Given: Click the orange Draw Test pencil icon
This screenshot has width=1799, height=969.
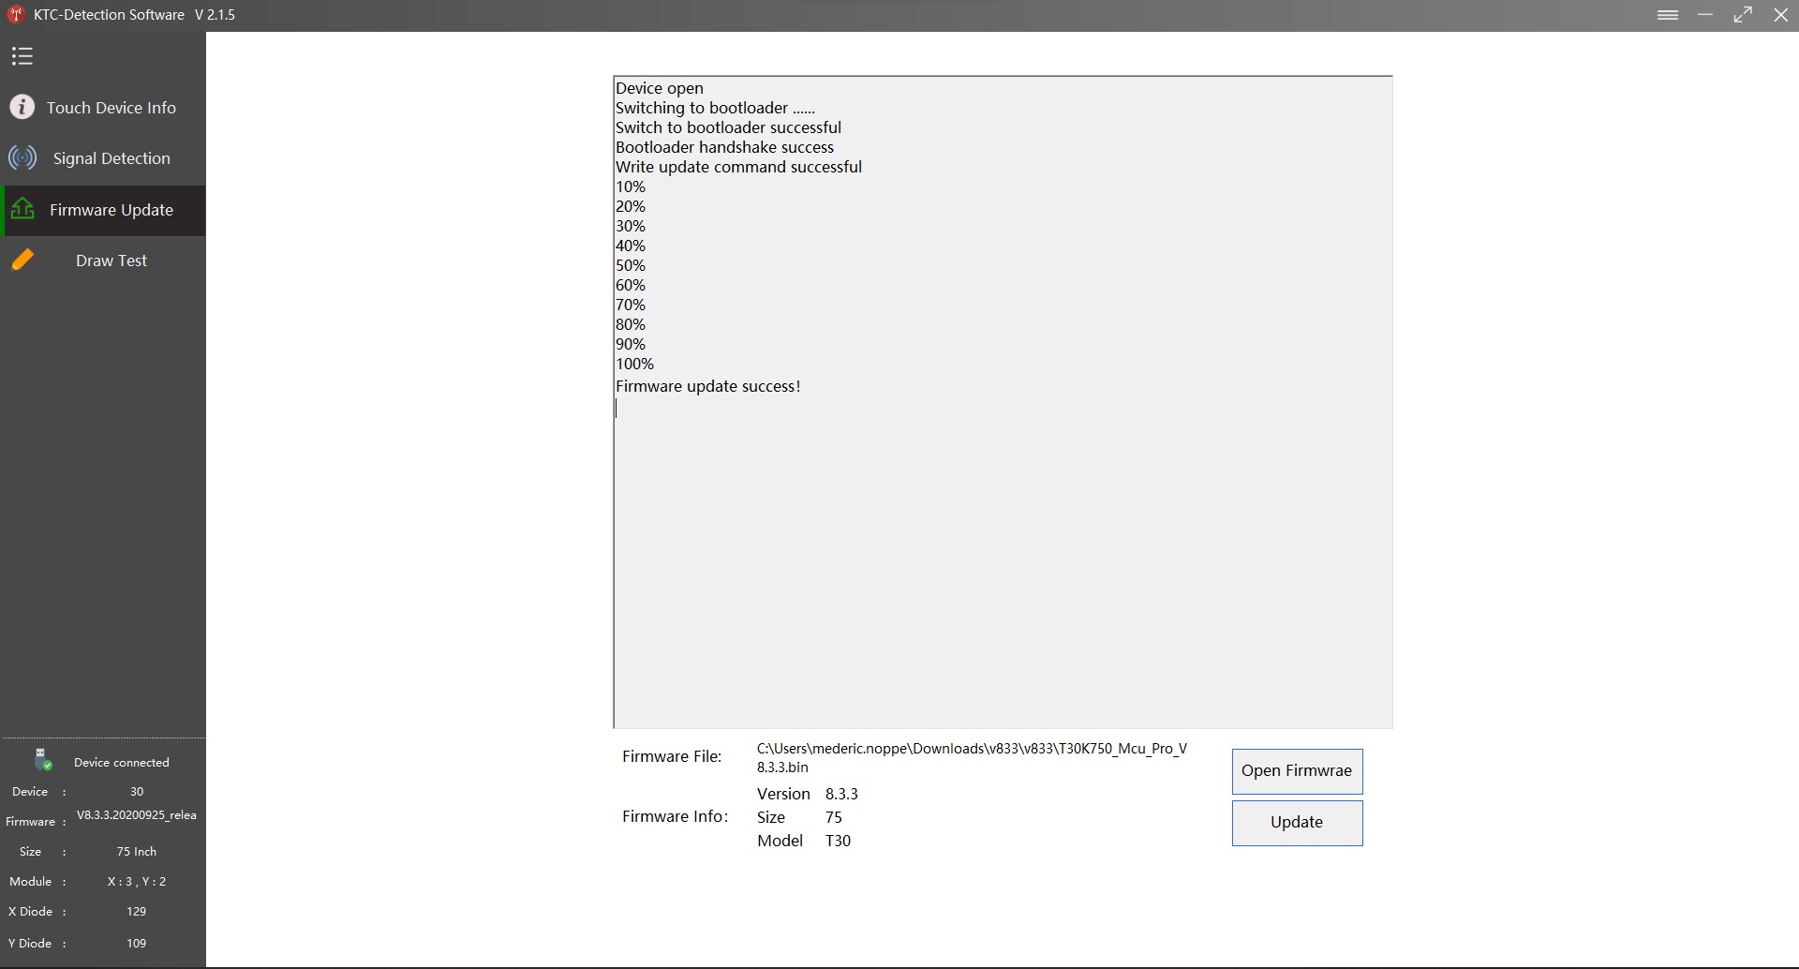Looking at the screenshot, I should pos(22,260).
